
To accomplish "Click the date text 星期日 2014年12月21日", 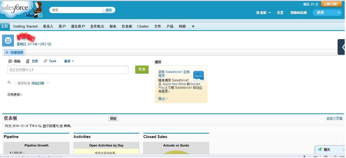I will (x=34, y=44).
